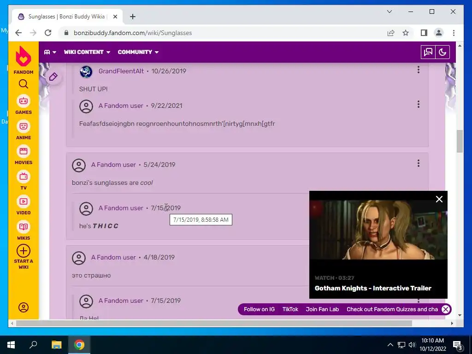The image size is (472, 354).
Task: Click the sidebar search magnifier icon
Action: tap(24, 84)
